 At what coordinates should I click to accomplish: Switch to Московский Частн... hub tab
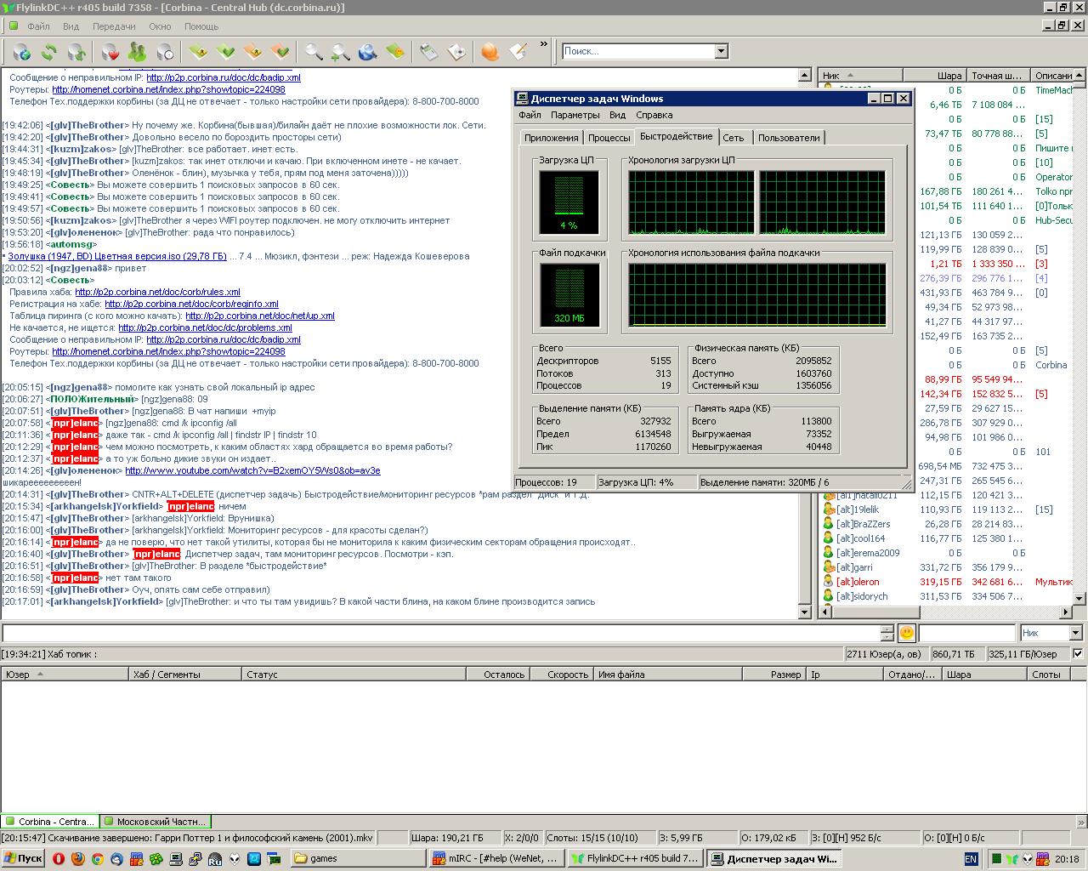click(155, 822)
